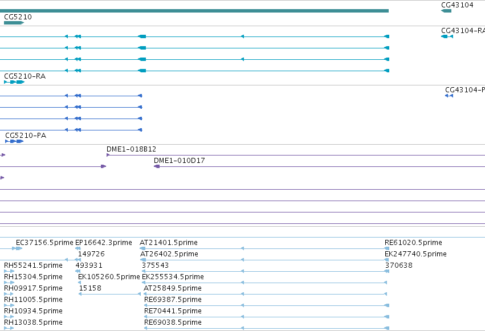Click the CG43104-RA transcript glyph
Viewport: 485px width, 331px height.
click(x=447, y=36)
